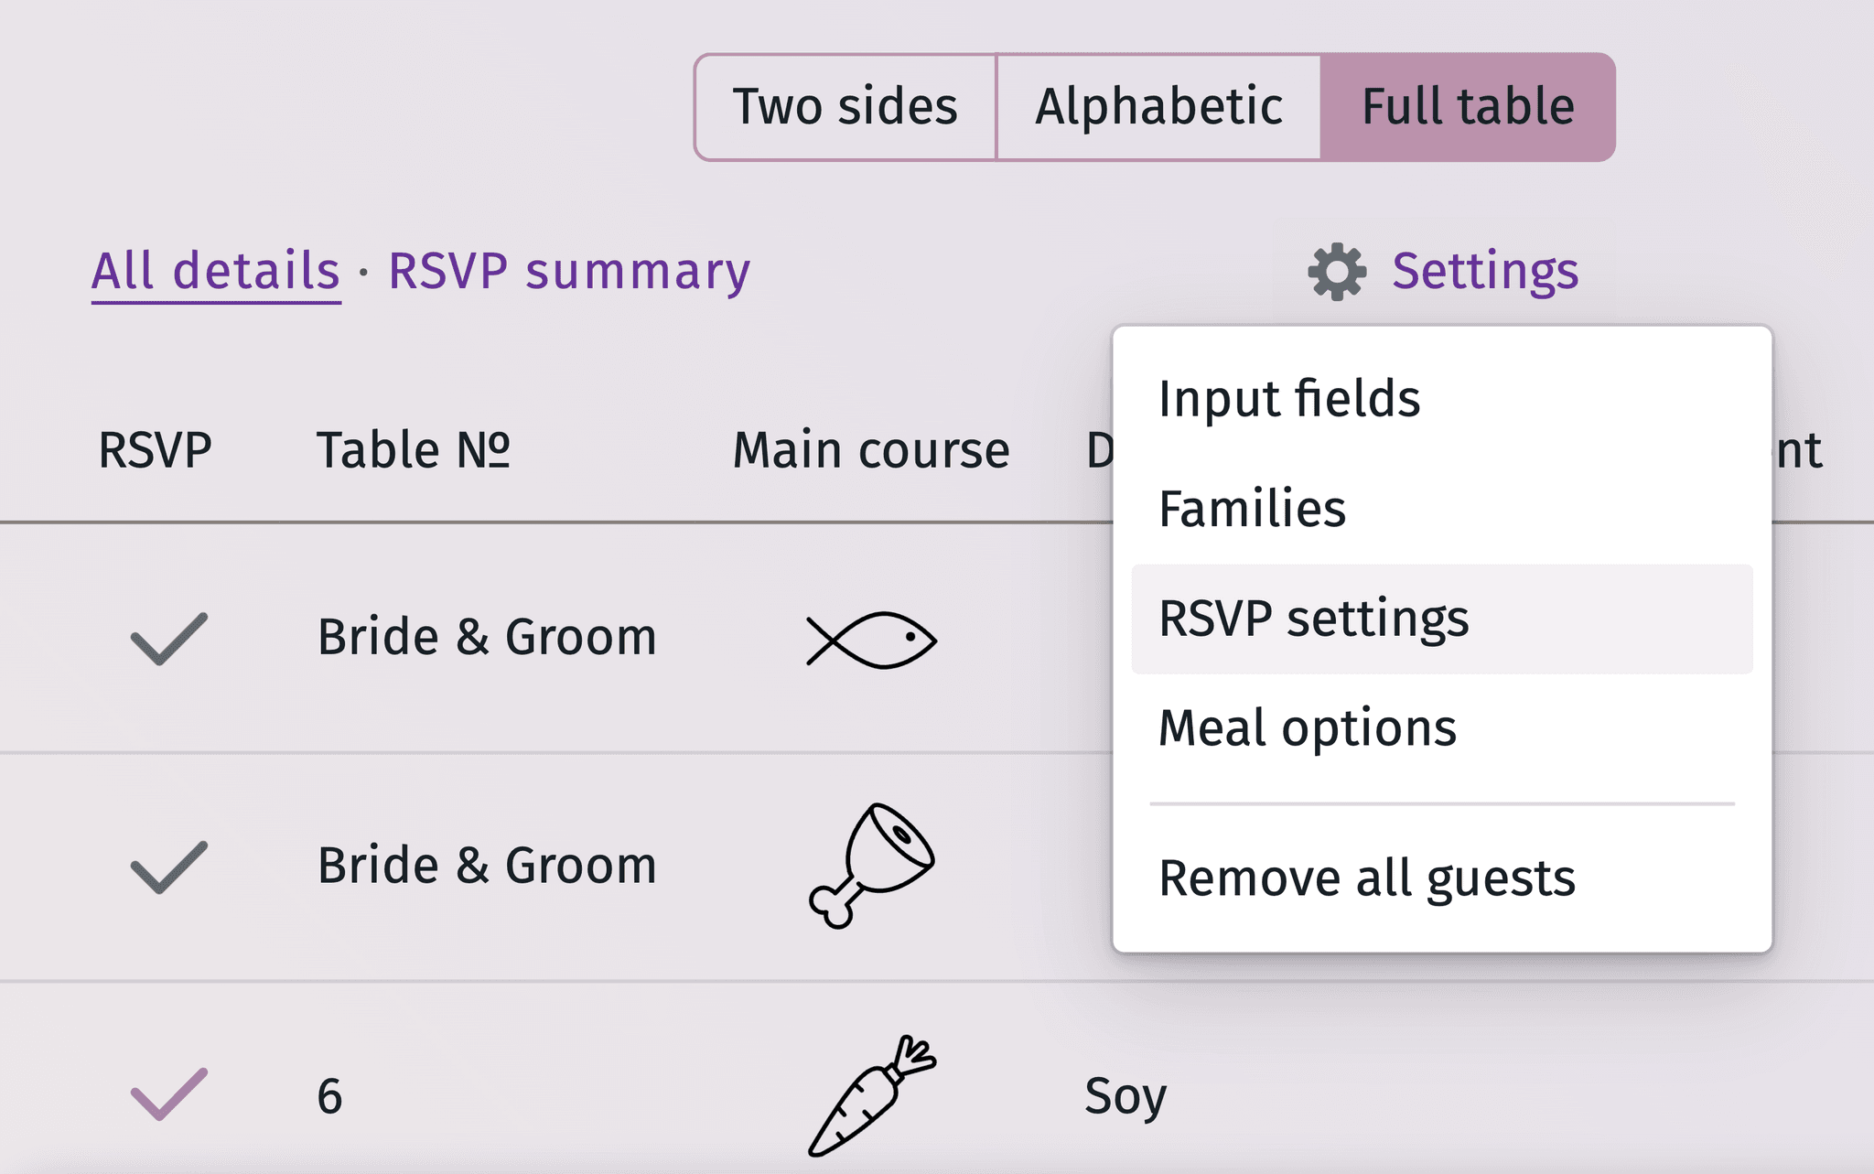Image resolution: width=1874 pixels, height=1174 pixels.
Task: Open the Alphabetic view tab
Action: pos(1158,105)
